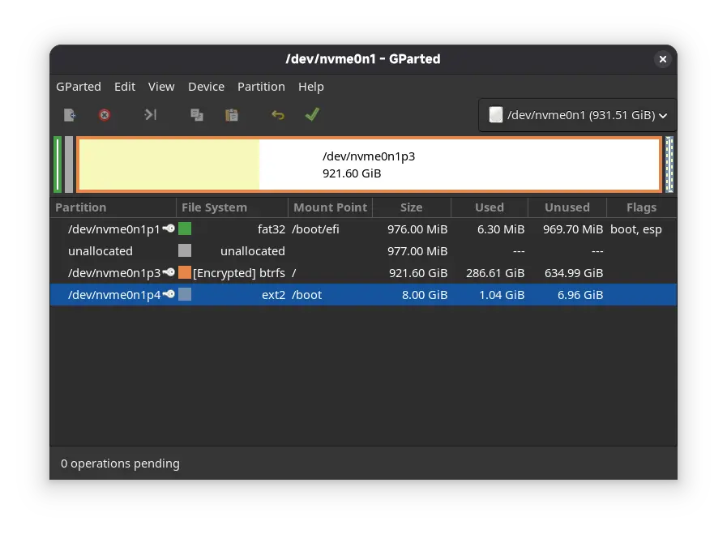Click the Flags column header
The height and width of the screenshot is (534, 727).
[x=641, y=207]
